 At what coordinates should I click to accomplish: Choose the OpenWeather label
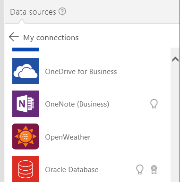pyautogui.click(x=68, y=137)
